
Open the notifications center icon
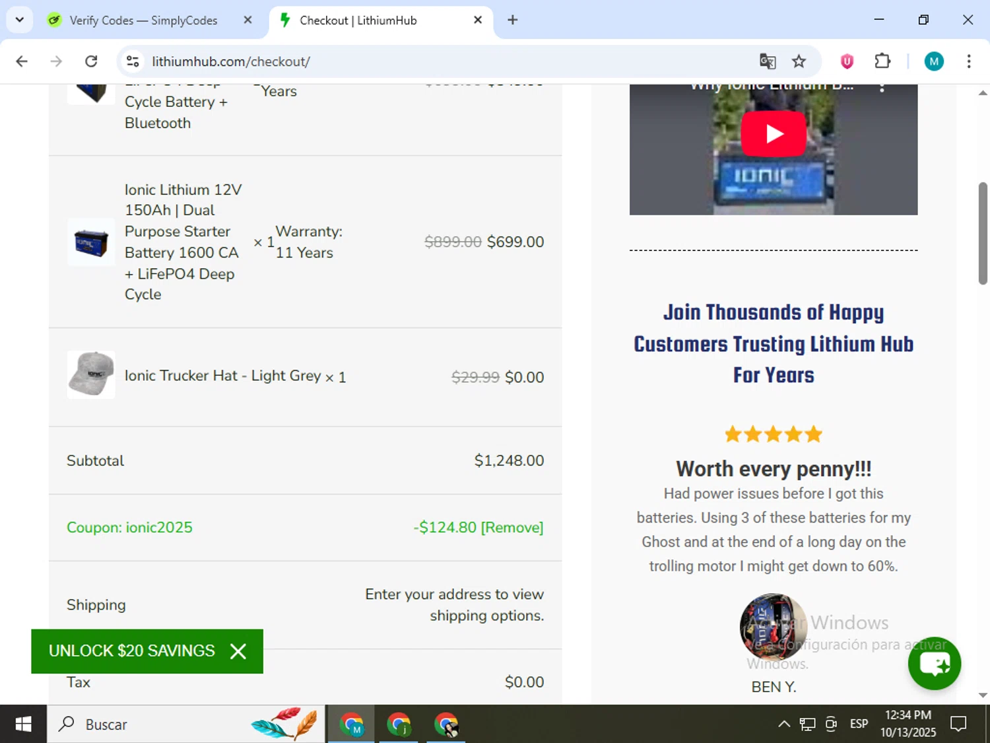(x=958, y=725)
